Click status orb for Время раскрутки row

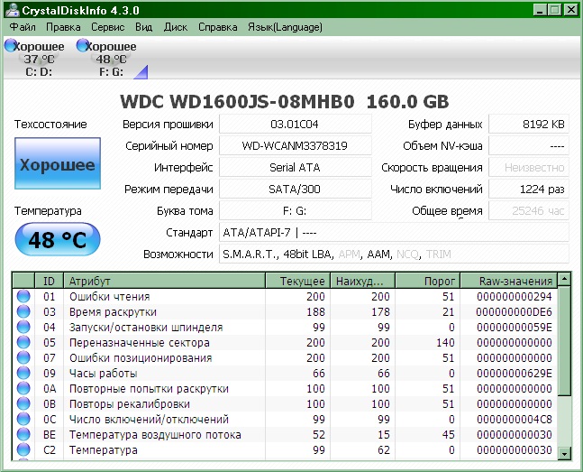point(23,311)
